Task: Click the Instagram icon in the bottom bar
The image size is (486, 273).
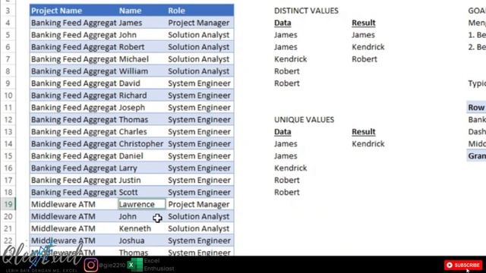Action: tap(91, 265)
